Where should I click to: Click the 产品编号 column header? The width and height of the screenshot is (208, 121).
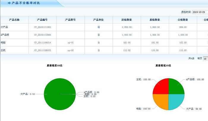coord(42,20)
